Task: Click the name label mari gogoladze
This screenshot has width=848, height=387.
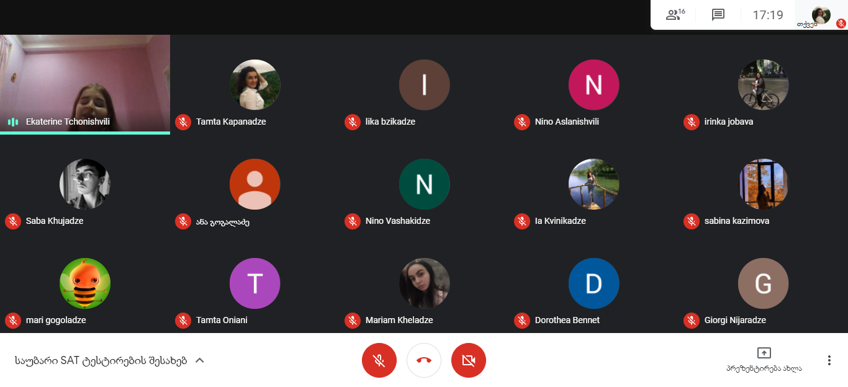Action: coord(56,321)
